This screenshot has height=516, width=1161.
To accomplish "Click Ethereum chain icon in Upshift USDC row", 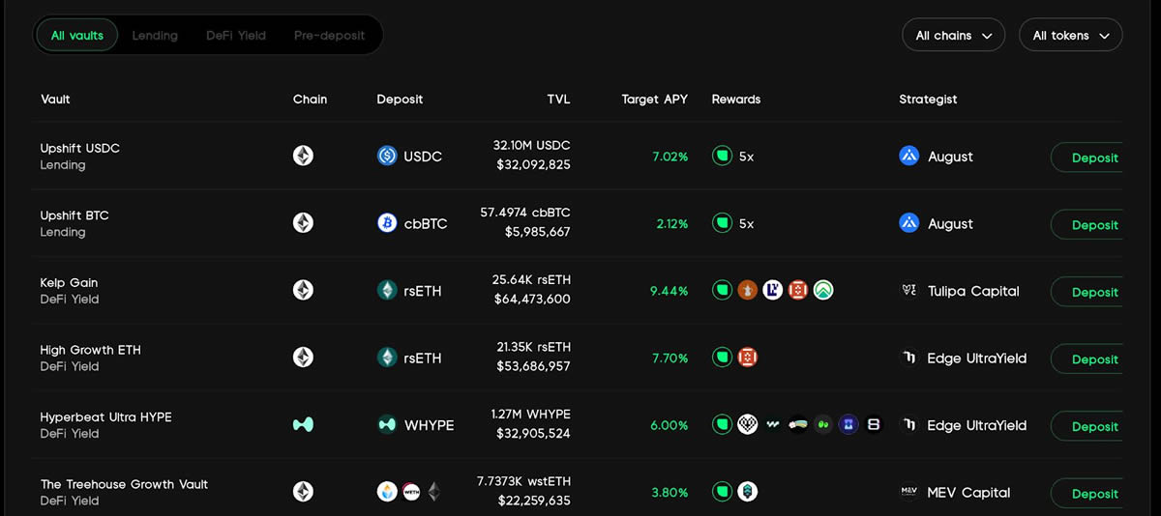I will coord(303,156).
